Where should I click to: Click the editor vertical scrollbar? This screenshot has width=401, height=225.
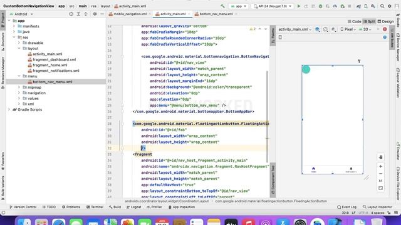[x=268, y=116]
